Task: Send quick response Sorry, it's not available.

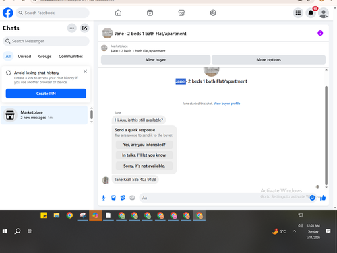Action: (x=144, y=166)
